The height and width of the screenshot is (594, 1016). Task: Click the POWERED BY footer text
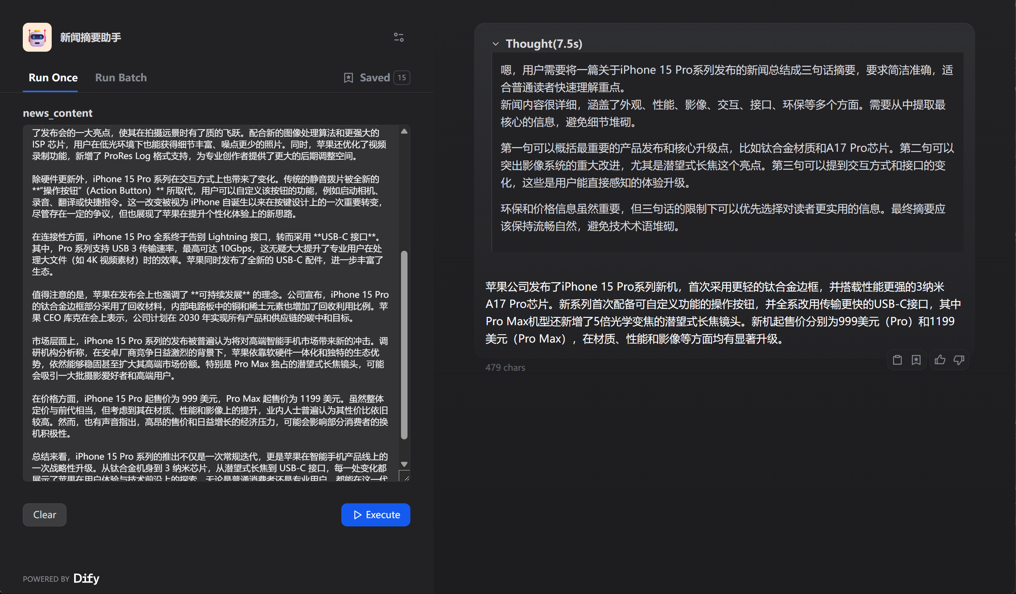(46, 579)
